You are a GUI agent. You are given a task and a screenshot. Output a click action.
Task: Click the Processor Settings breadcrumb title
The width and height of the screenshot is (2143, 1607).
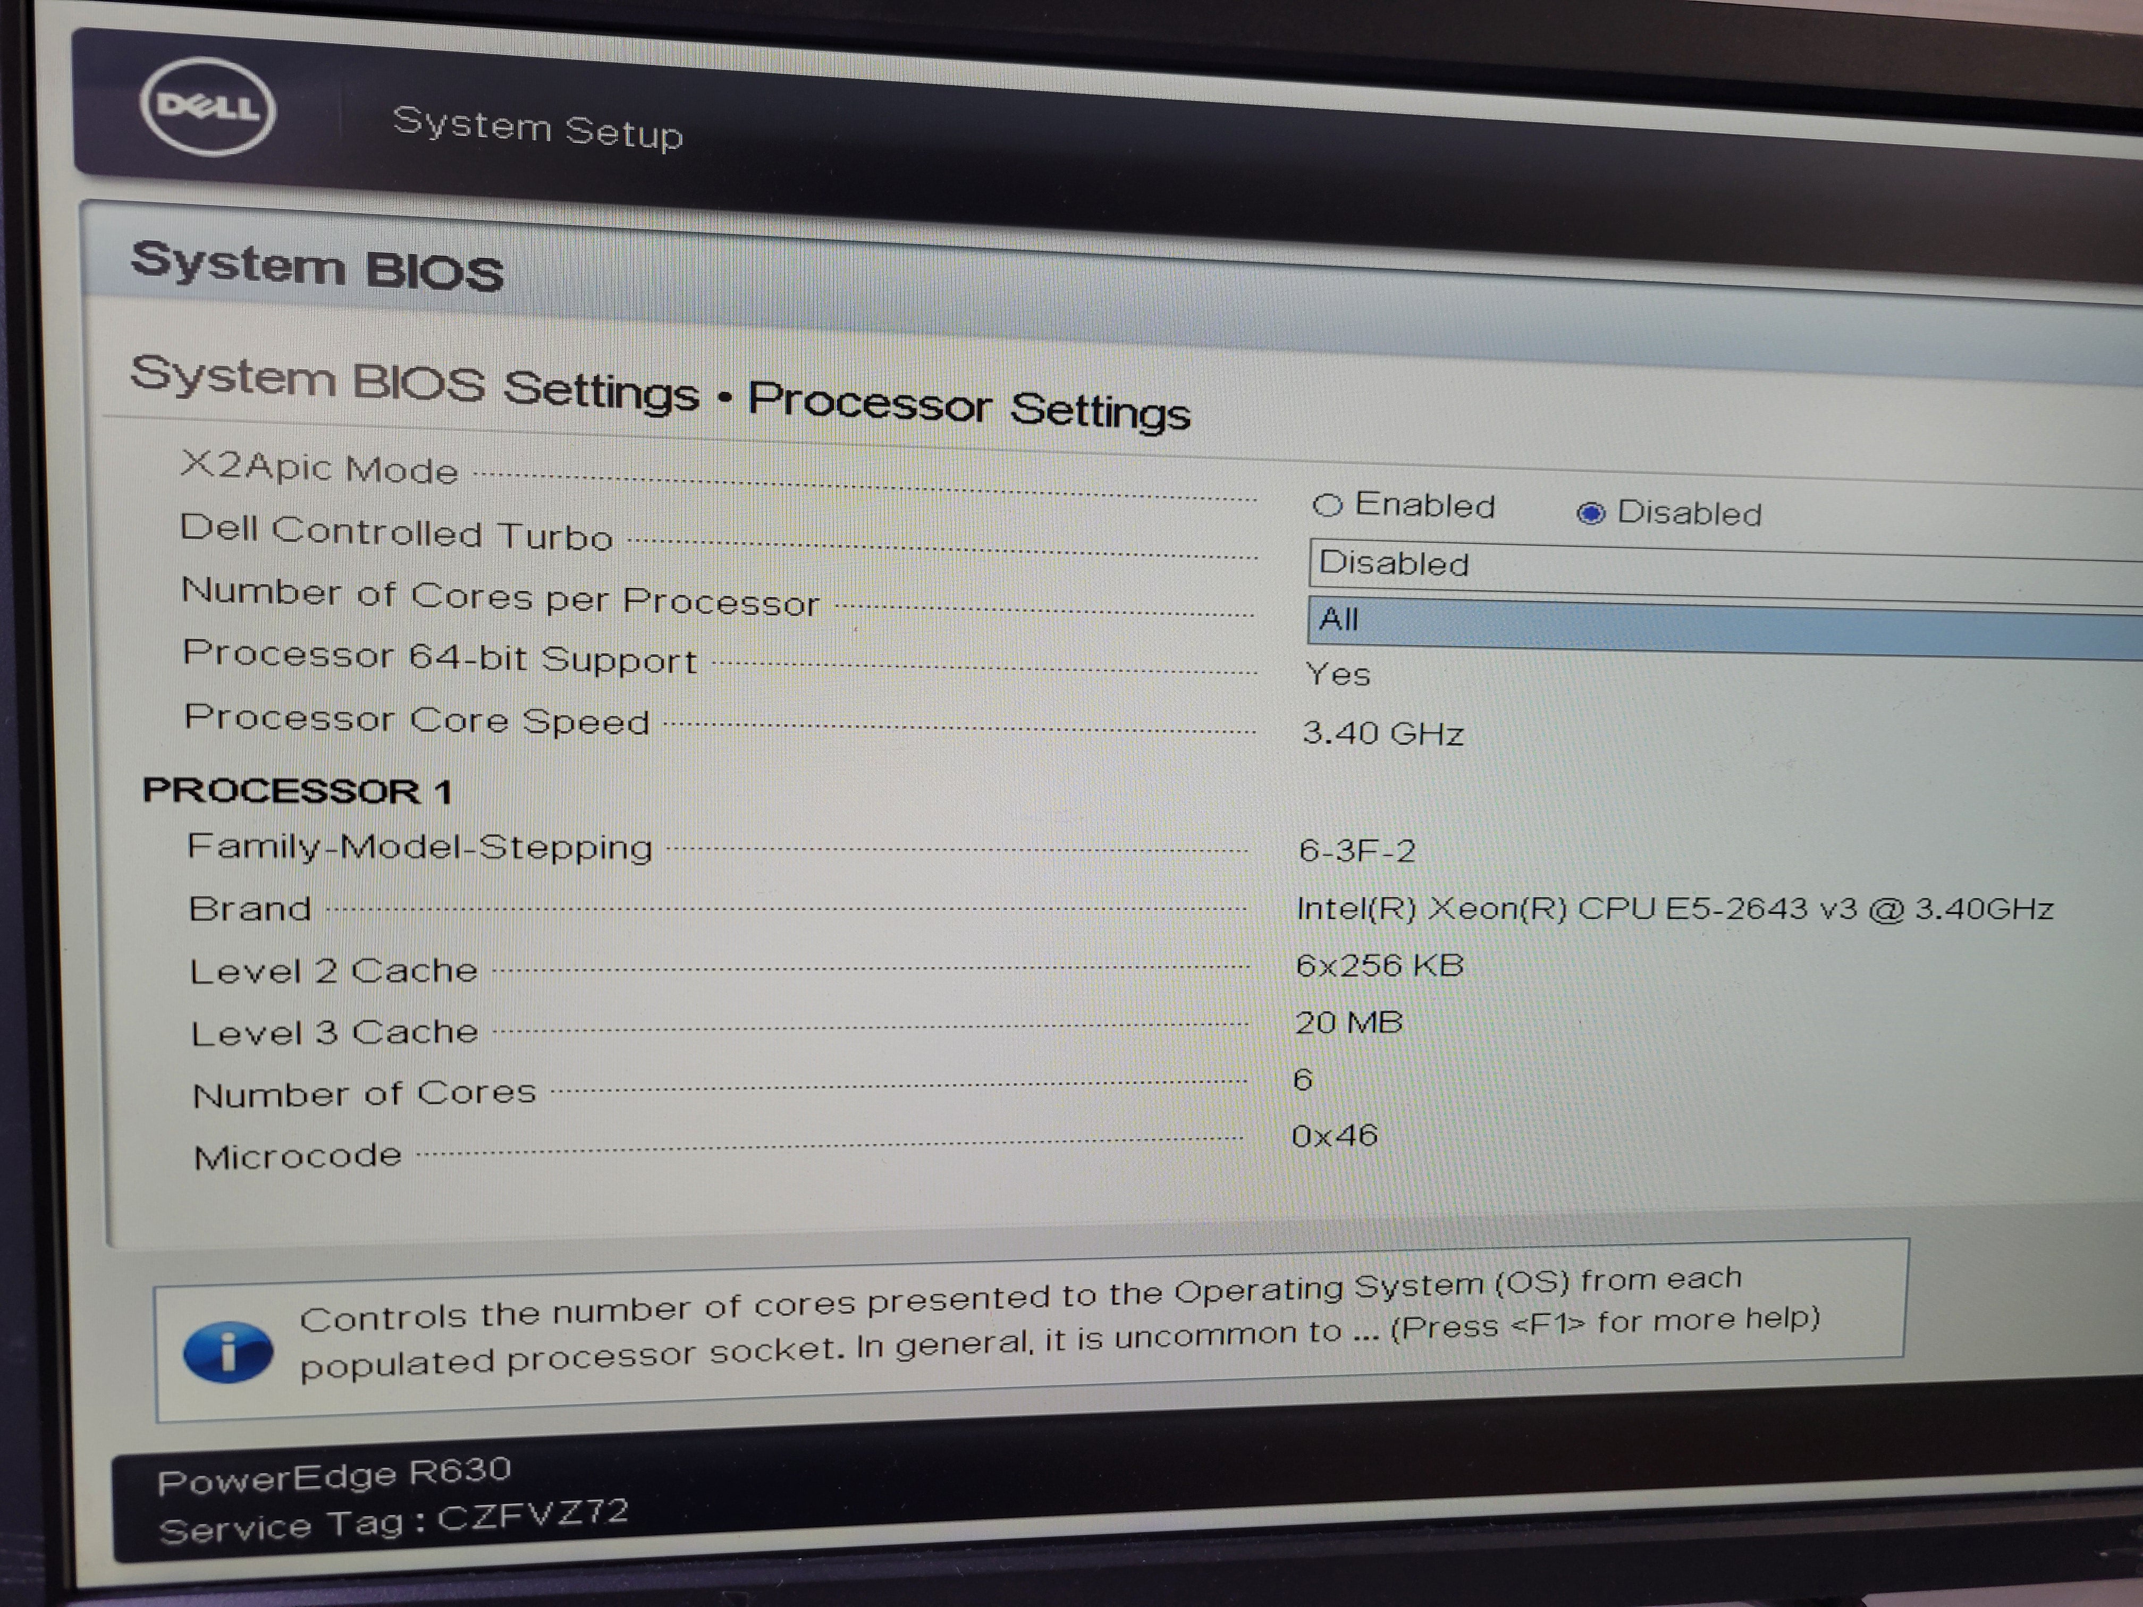(x=969, y=403)
